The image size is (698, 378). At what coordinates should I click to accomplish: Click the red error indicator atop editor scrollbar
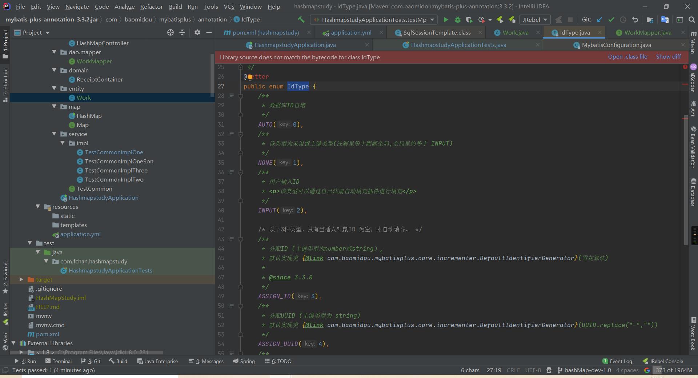685,67
